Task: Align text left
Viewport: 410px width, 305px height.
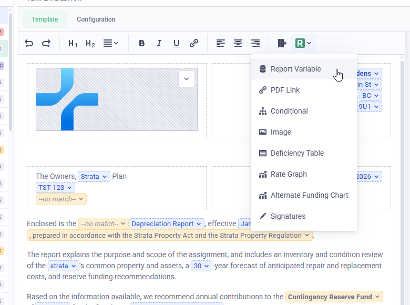Action: (x=221, y=43)
